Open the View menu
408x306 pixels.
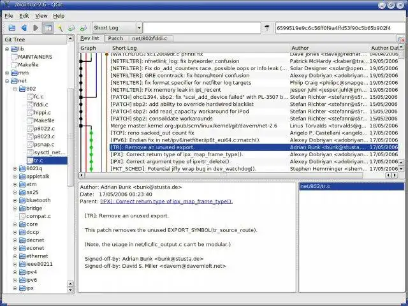(41, 15)
